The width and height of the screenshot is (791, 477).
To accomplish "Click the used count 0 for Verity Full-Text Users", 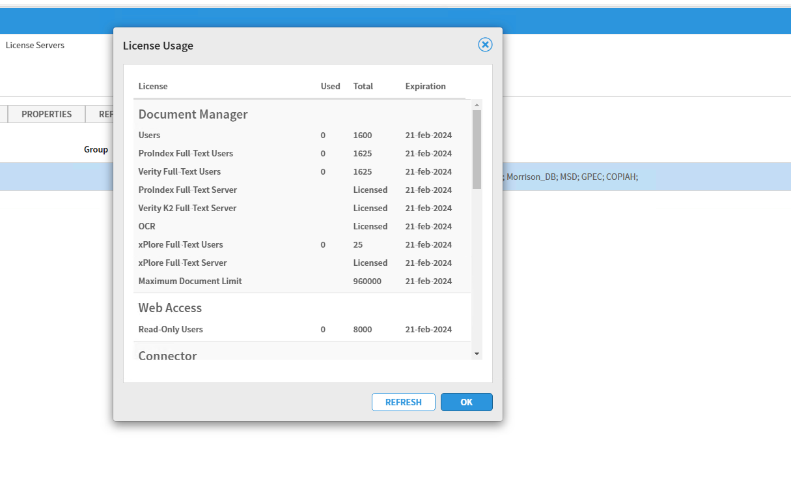I will 323,171.
